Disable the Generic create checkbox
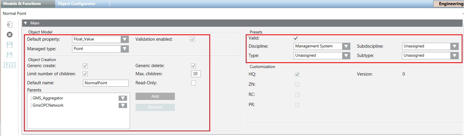Screen dimensions: 464x136 pyautogui.click(x=85, y=66)
